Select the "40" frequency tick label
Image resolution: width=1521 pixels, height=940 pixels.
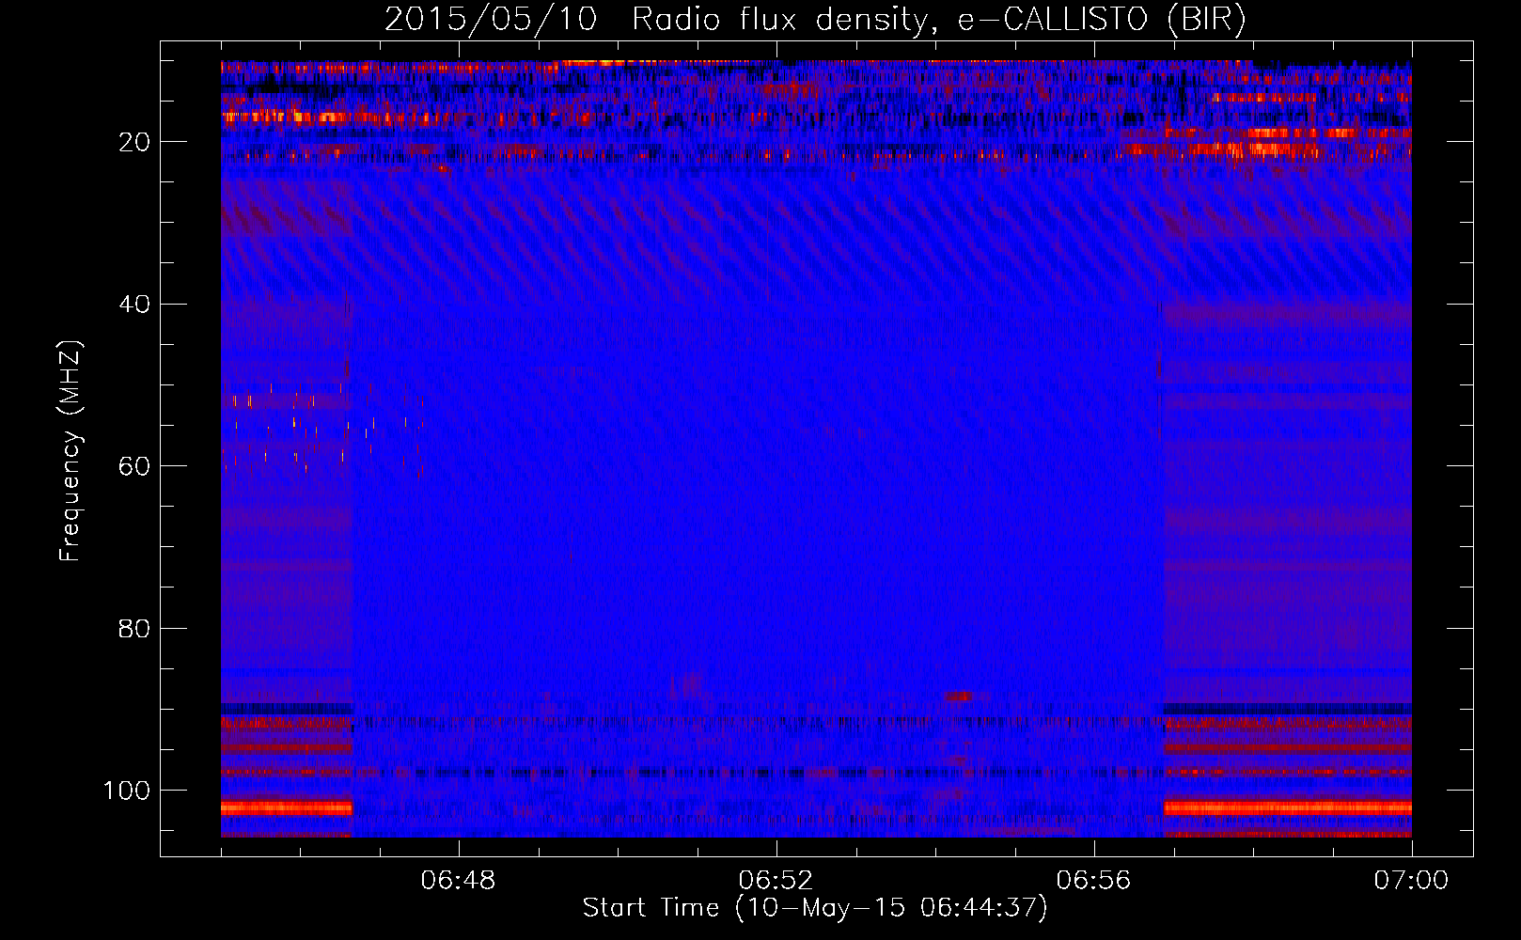coord(134,305)
